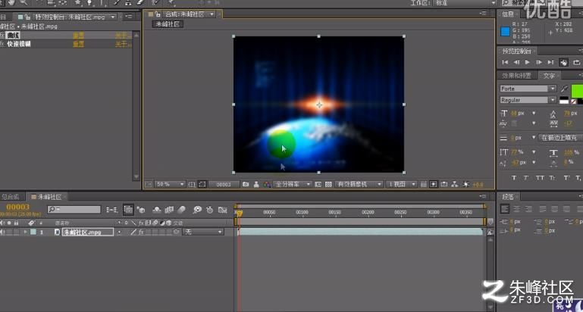The image size is (583, 312).
Task: Toggle faux bold T button
Action: pyautogui.click(x=514, y=178)
